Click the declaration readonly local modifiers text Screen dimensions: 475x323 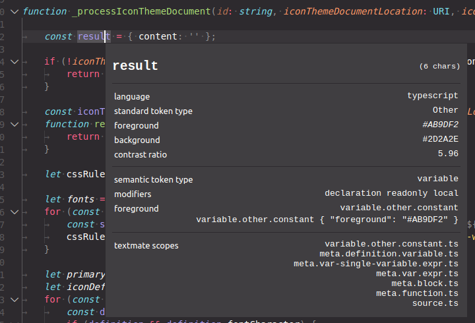pos(391,193)
